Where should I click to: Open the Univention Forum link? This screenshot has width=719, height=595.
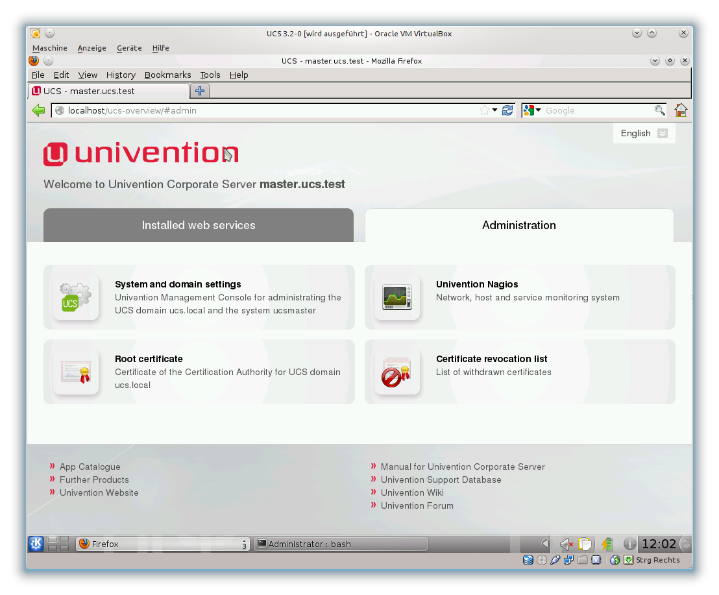417,505
